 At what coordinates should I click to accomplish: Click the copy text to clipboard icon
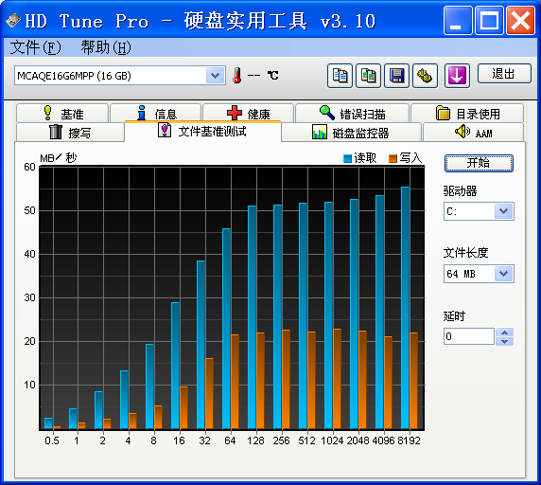pyautogui.click(x=340, y=76)
